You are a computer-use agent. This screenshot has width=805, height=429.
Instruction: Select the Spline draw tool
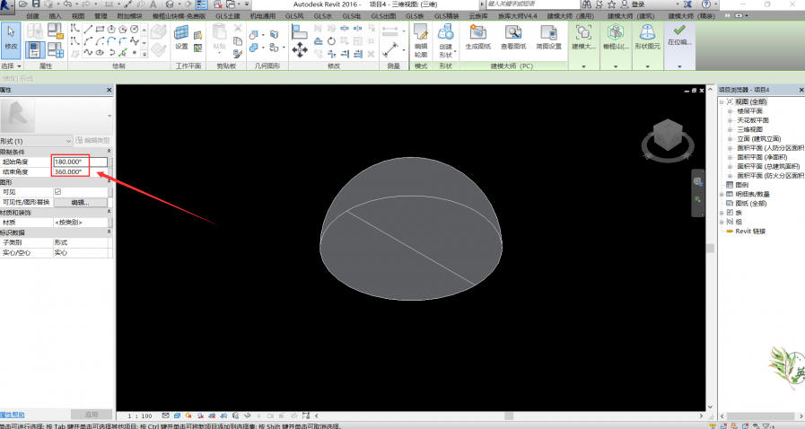[x=88, y=52]
